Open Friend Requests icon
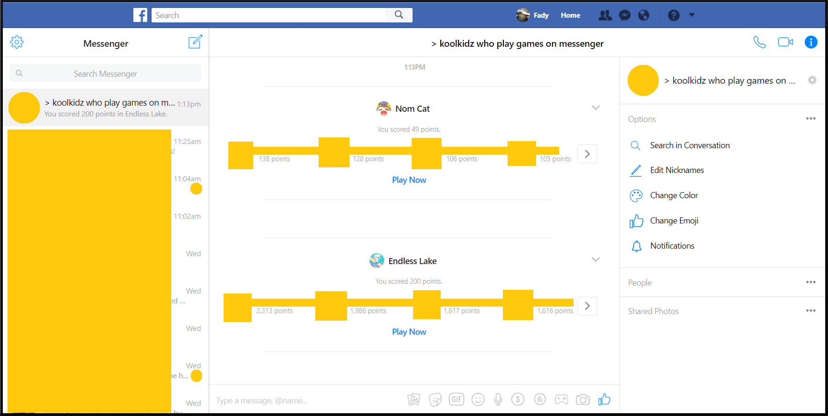 605,15
